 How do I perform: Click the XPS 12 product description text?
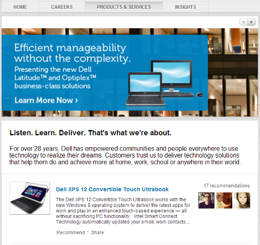[123, 211]
